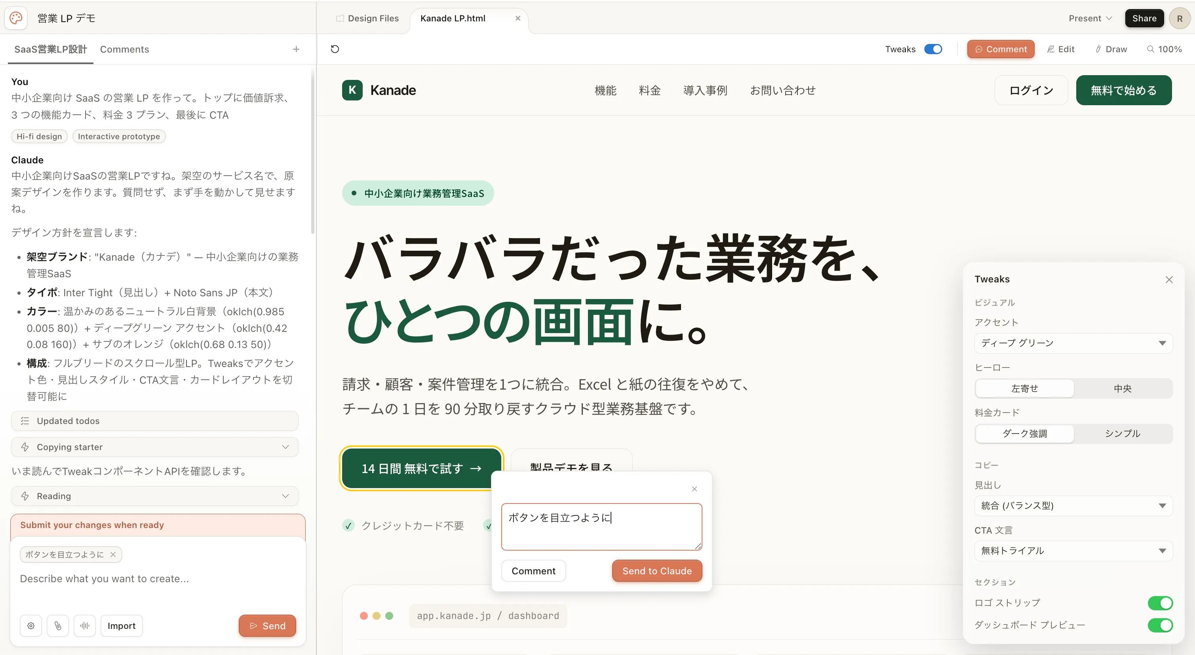Click the reload icon above the canvas
Image resolution: width=1195 pixels, height=655 pixels.
click(335, 49)
